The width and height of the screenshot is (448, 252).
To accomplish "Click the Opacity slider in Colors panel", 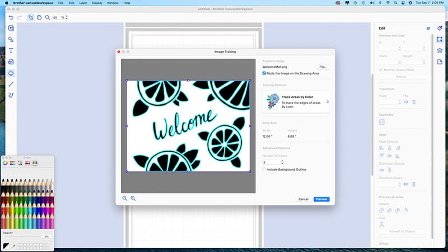I will pos(22,236).
